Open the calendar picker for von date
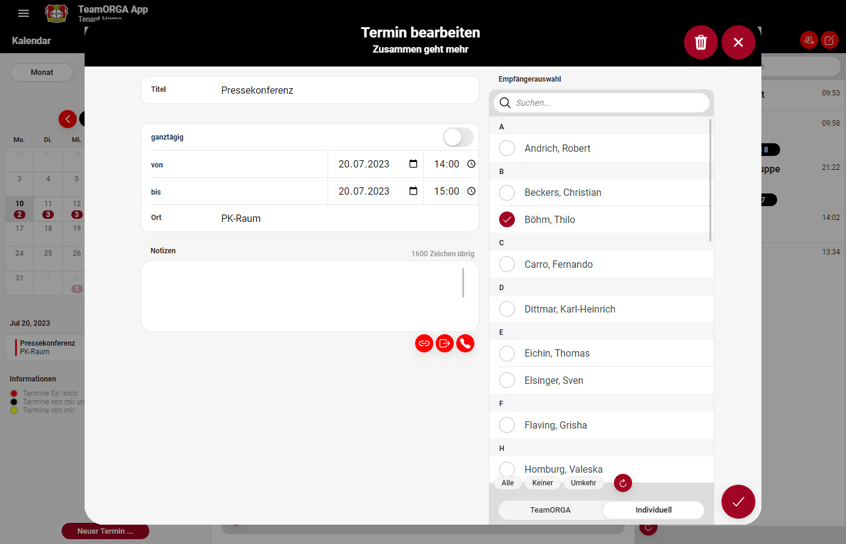 (x=413, y=164)
